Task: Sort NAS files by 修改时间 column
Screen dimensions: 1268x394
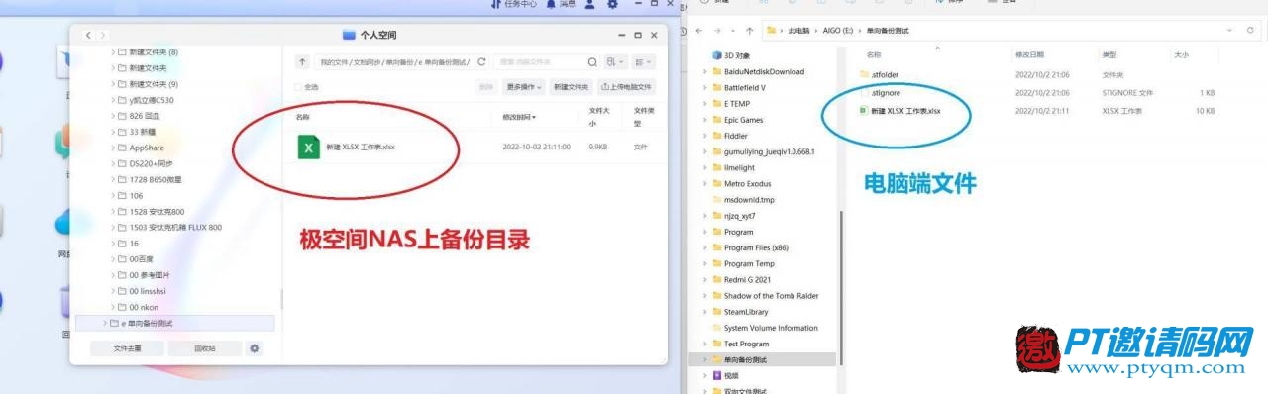Action: coord(519,117)
